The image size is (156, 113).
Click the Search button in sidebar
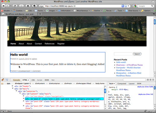click(137, 54)
